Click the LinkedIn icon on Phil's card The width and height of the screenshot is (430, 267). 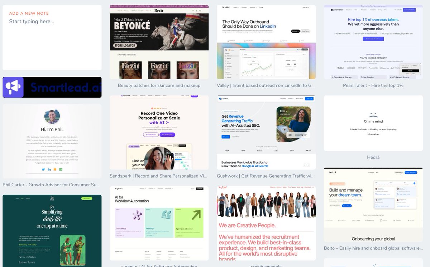49,169
